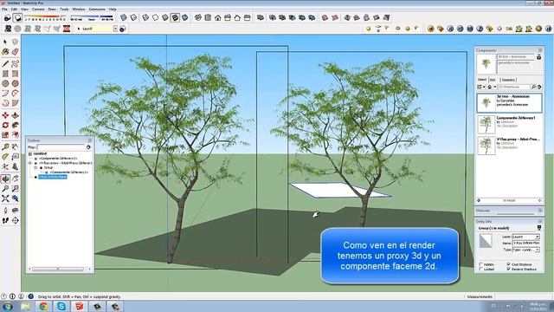Select the Walk footprints tool
The height and width of the screenshot is (312, 554).
click(x=5, y=220)
